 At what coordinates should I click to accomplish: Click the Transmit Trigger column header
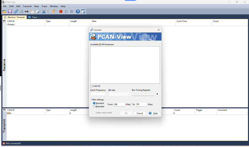205,110
